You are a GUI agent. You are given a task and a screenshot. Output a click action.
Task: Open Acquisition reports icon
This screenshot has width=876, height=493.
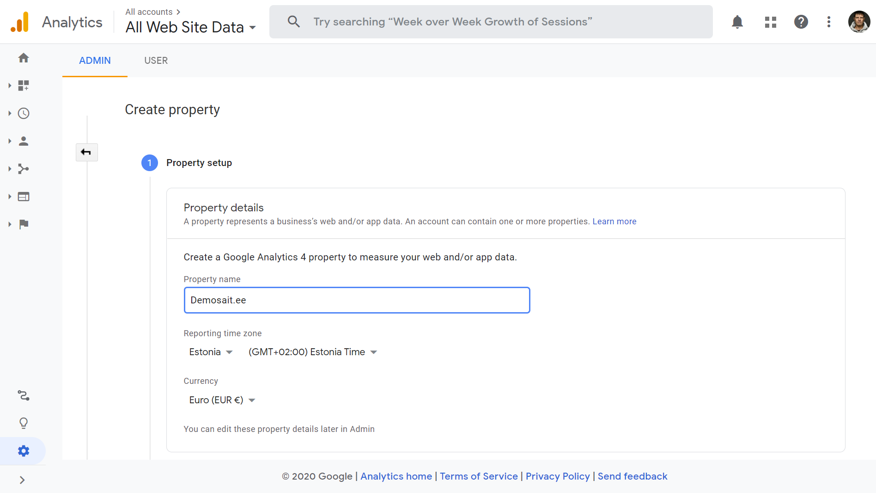click(24, 169)
